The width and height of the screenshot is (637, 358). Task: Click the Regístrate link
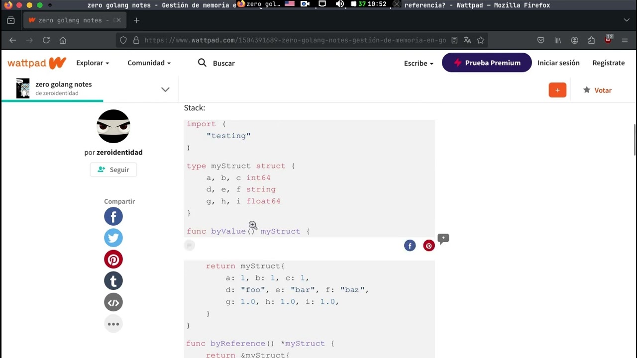pyautogui.click(x=609, y=63)
